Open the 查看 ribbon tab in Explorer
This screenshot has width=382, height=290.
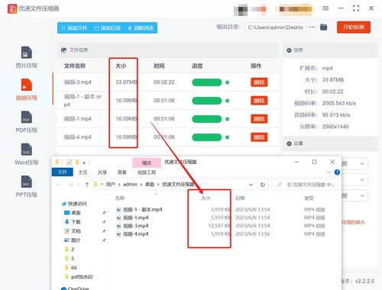[122, 172]
